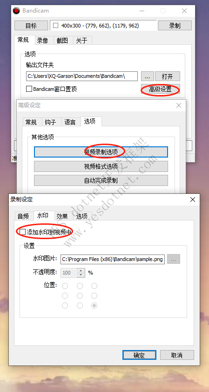This screenshot has height=392, width=209.
Task: Click the watermark image path field
Action: coord(113,259)
